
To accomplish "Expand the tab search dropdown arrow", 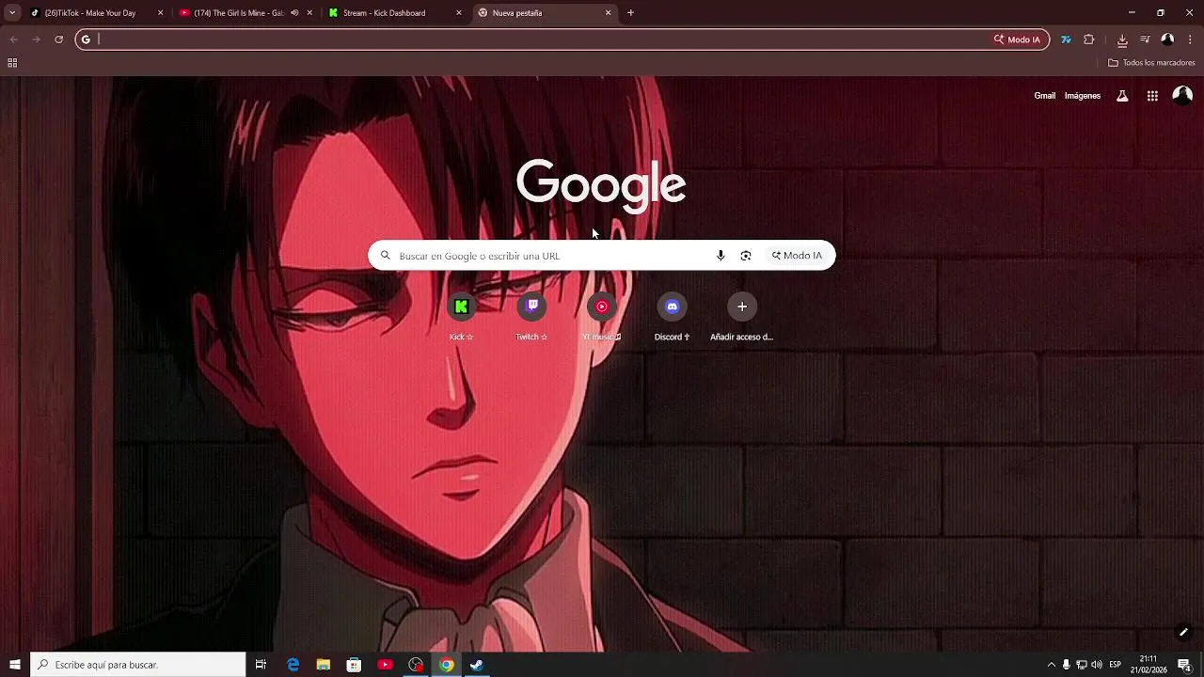I will click(x=12, y=13).
